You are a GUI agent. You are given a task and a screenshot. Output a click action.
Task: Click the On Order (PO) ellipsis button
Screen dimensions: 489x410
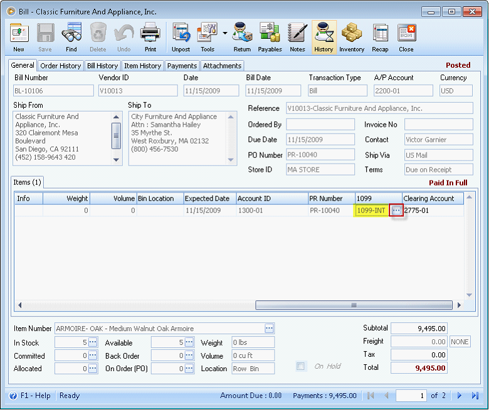(189, 368)
